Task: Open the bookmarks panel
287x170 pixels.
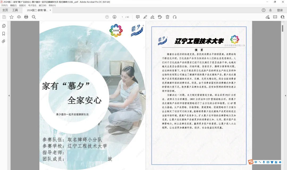Action: coord(3,34)
